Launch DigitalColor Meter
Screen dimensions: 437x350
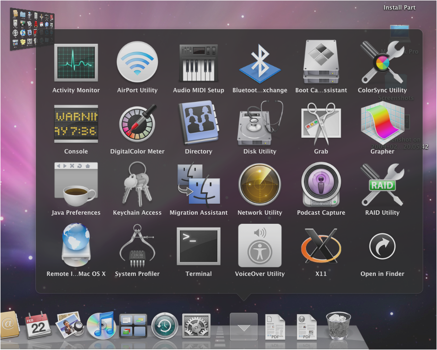coord(137,124)
